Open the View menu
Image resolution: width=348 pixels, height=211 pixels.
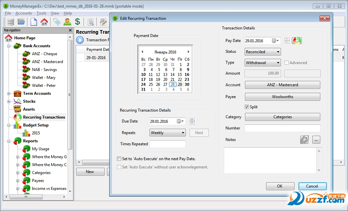coord(55,13)
